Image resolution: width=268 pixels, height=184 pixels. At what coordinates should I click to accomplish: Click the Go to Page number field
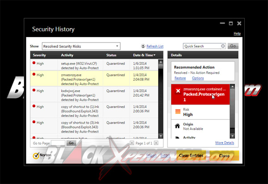(58, 143)
